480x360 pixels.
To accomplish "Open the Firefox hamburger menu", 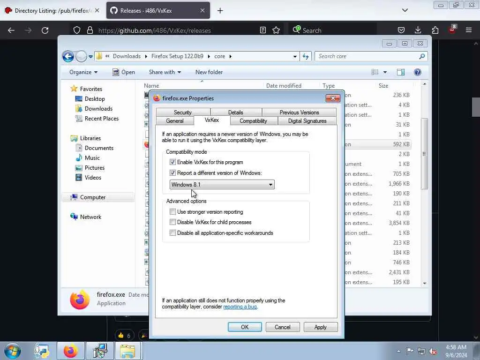I will [468, 30].
